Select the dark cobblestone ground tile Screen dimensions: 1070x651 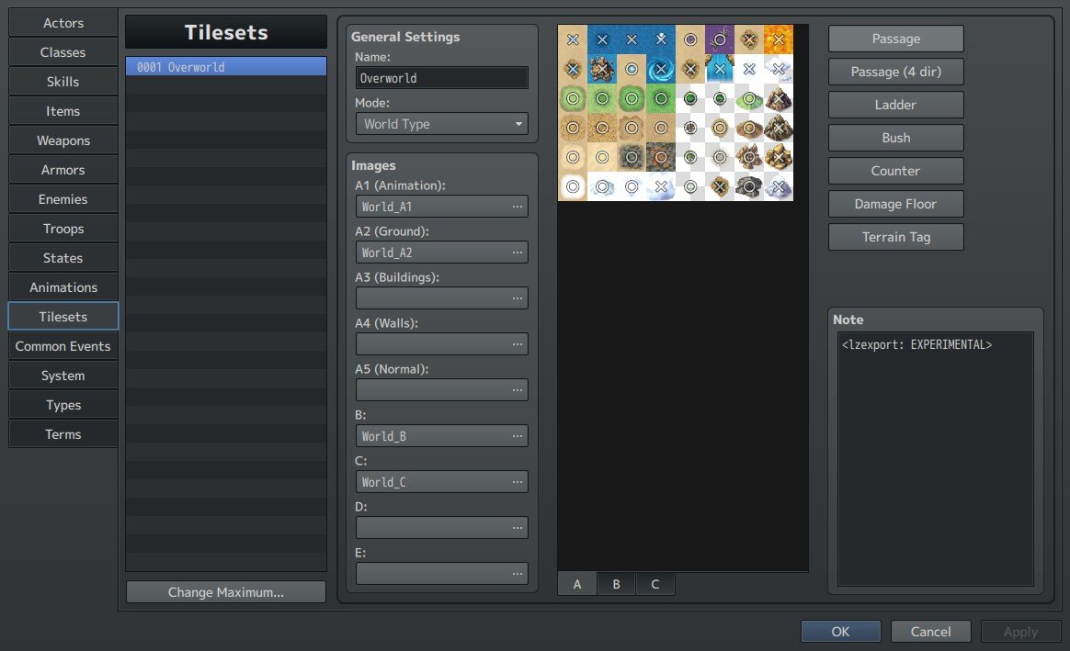[632, 157]
